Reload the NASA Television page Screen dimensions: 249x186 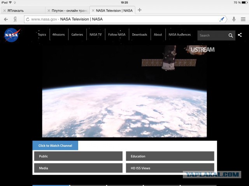(x=28, y=19)
